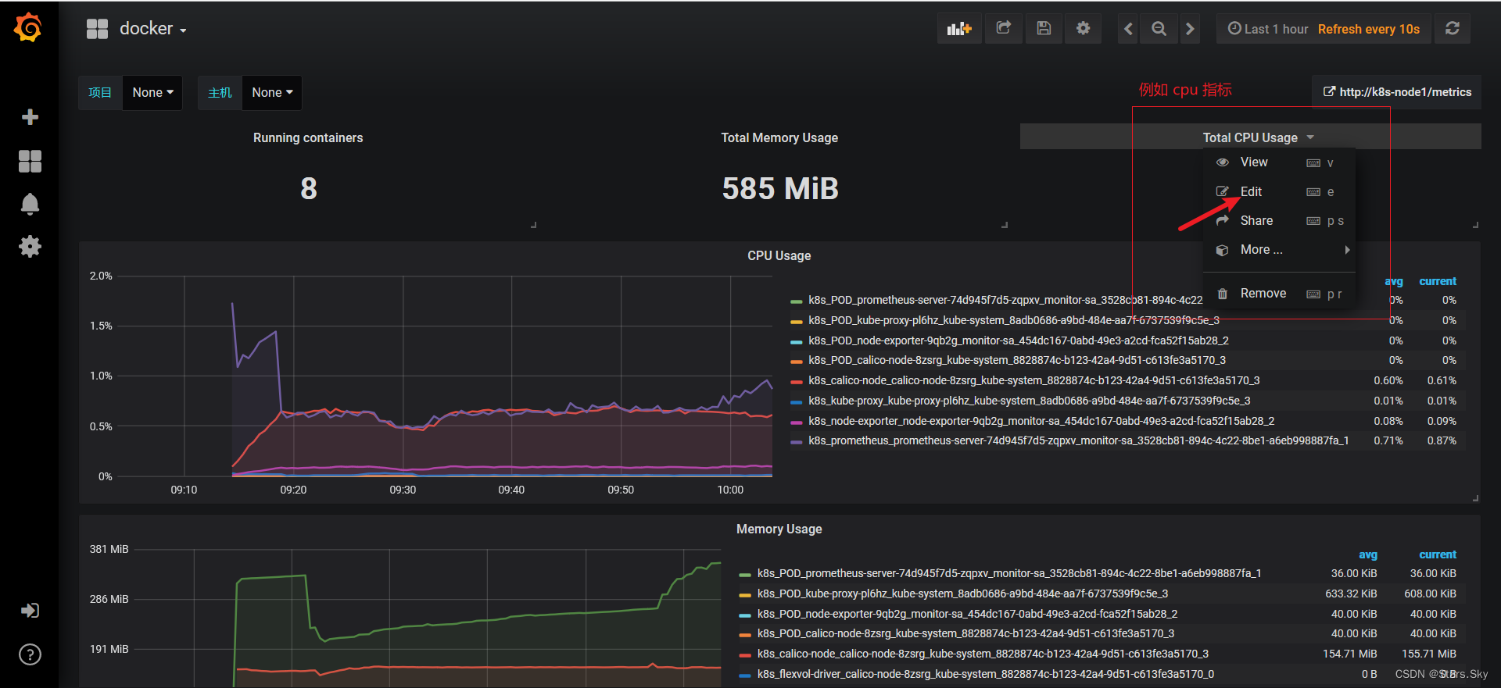Toggle k8s_kube-proxy_kube-proxy series in CPU legend
This screenshot has height=688, width=1501.
pos(1030,401)
